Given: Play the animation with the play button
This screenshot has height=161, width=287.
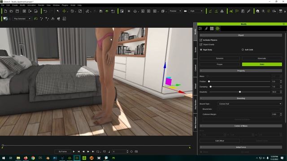Looking at the screenshot, I should pos(74,152).
